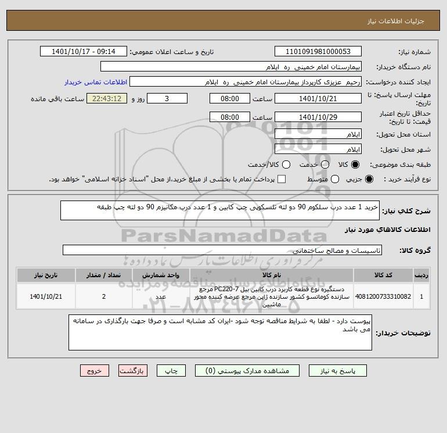The image size is (447, 433).
Task: Click product code 4081200733310082 cell
Action: click(383, 296)
